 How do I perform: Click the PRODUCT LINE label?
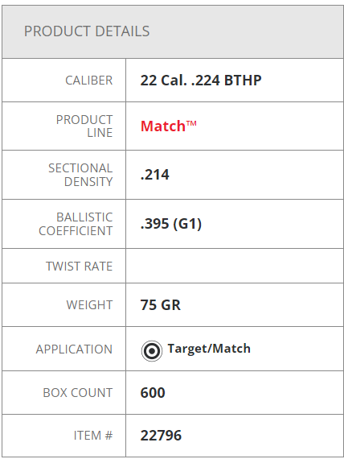(x=84, y=126)
